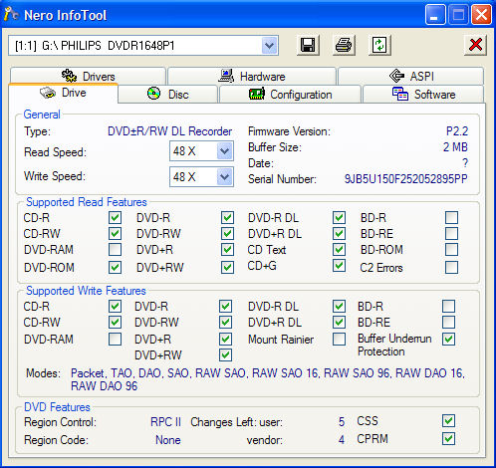Click the 2 MB buffer size value
Image resolution: width=496 pixels, height=468 pixels.
click(x=455, y=147)
